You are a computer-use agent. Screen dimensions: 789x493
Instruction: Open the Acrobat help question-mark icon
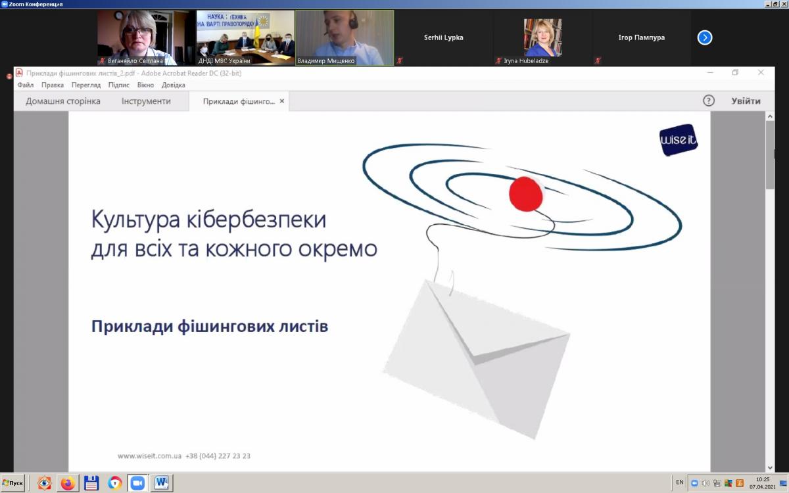[x=708, y=101]
